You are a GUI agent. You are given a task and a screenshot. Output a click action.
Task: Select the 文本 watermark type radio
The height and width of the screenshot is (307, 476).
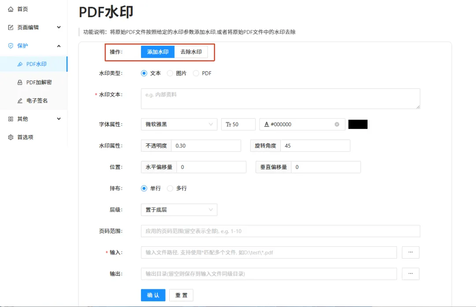144,73
